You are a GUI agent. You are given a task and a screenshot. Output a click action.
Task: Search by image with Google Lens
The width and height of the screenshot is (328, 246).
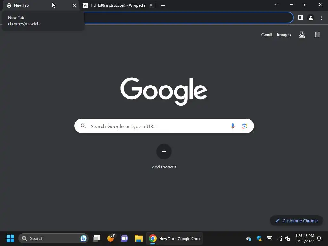244,126
